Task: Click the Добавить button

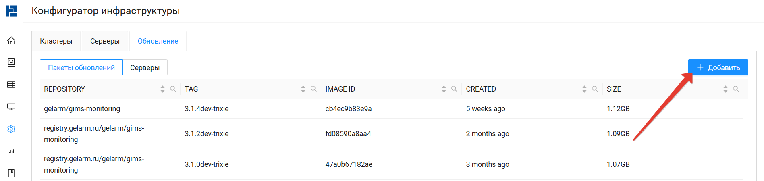Action: (718, 67)
